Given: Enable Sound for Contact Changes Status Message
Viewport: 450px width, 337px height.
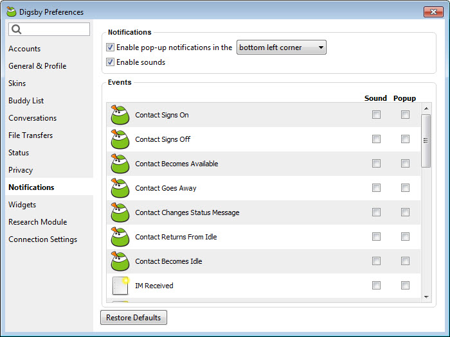Looking at the screenshot, I should (376, 212).
